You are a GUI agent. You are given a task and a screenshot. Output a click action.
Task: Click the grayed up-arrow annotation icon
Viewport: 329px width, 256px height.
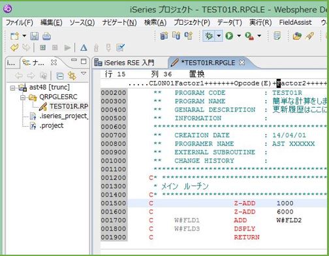click(x=96, y=48)
